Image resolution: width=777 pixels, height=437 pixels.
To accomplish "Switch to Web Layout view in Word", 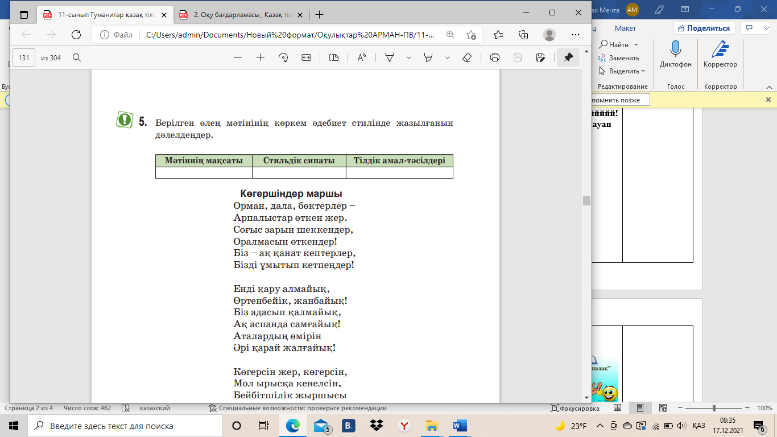I will click(663, 408).
